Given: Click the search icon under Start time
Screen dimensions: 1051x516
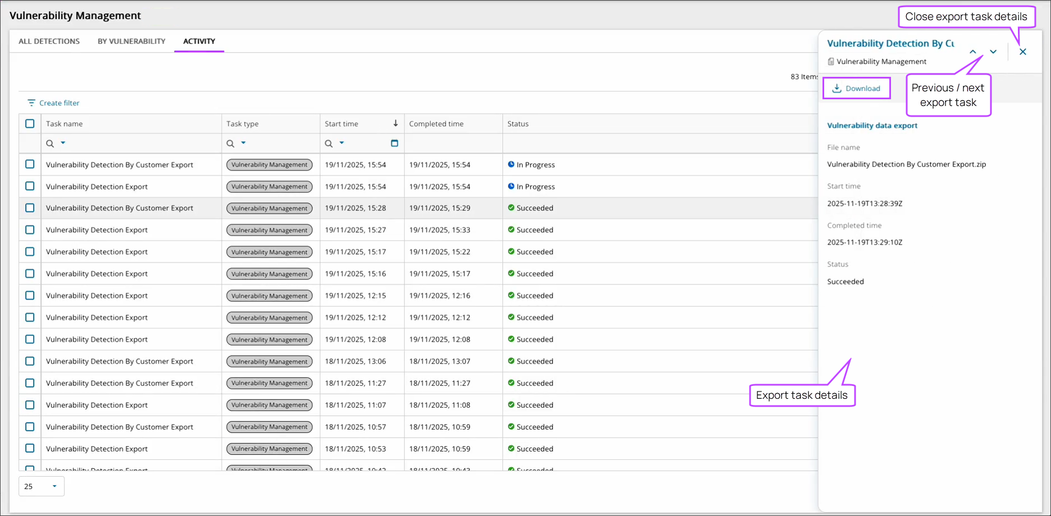Looking at the screenshot, I should click(x=328, y=144).
